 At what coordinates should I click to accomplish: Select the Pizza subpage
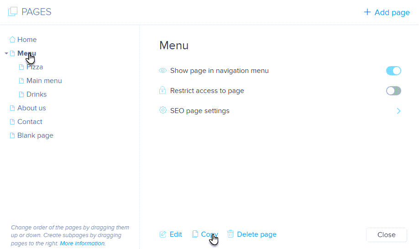click(x=35, y=67)
